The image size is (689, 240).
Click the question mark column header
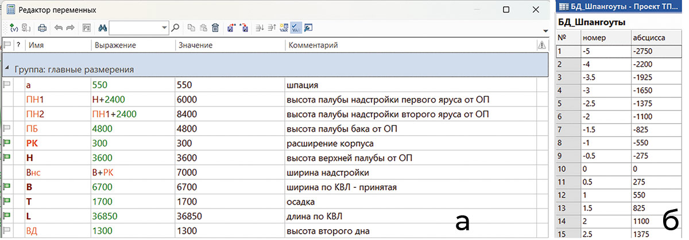[x=18, y=45]
